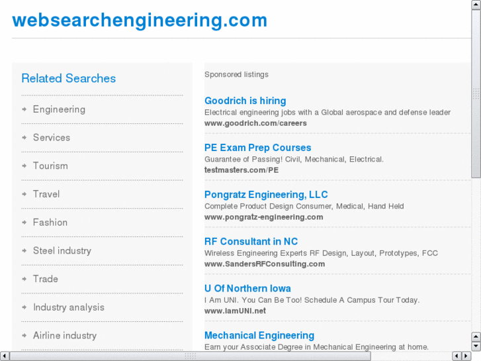The image size is (481, 361).
Task: Open Industry analysis related search
Action: click(x=68, y=307)
